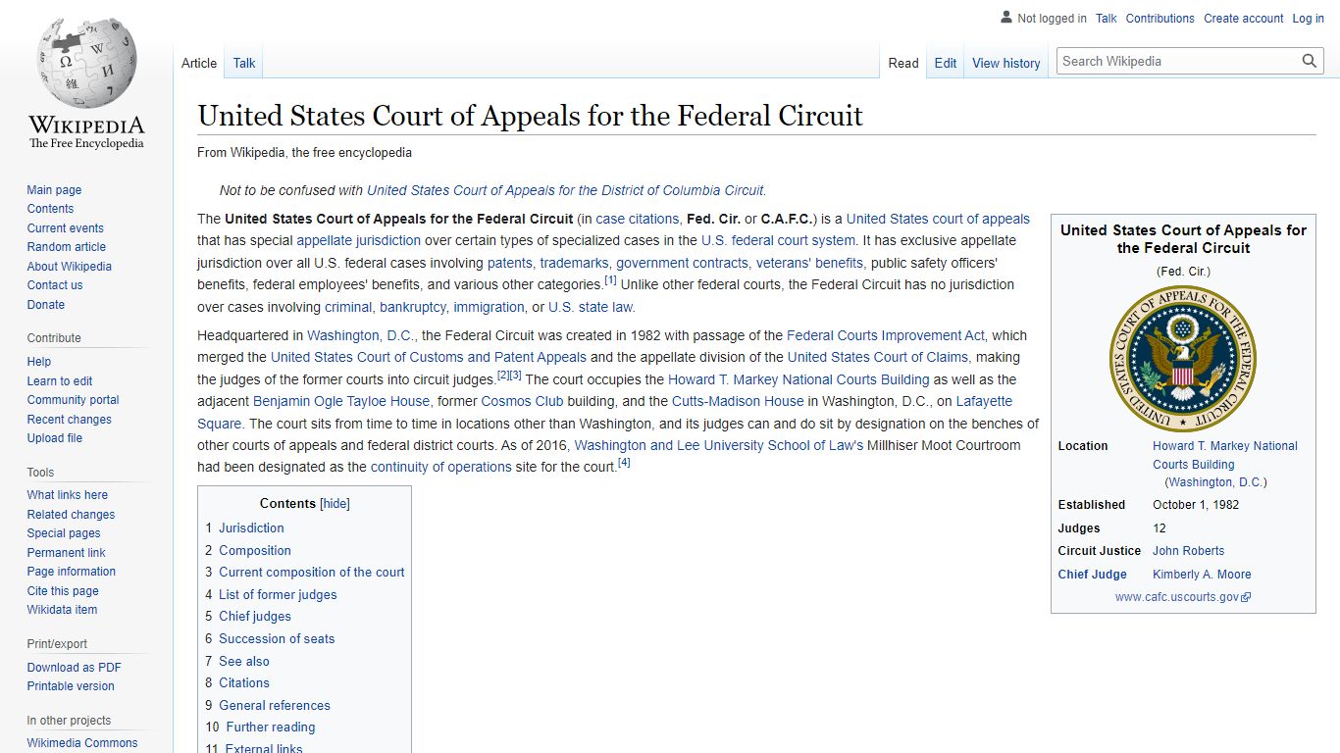Jump to the Citations section
Screen dimensions: 1340x753
[237, 682]
